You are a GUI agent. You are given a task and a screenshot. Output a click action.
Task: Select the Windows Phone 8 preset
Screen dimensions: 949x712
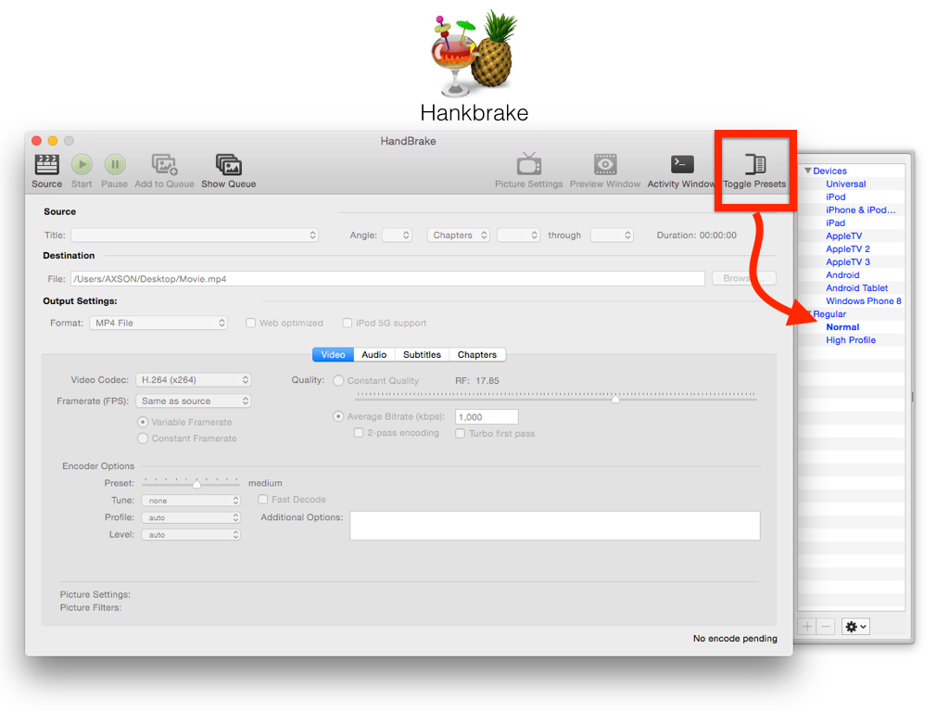point(864,301)
